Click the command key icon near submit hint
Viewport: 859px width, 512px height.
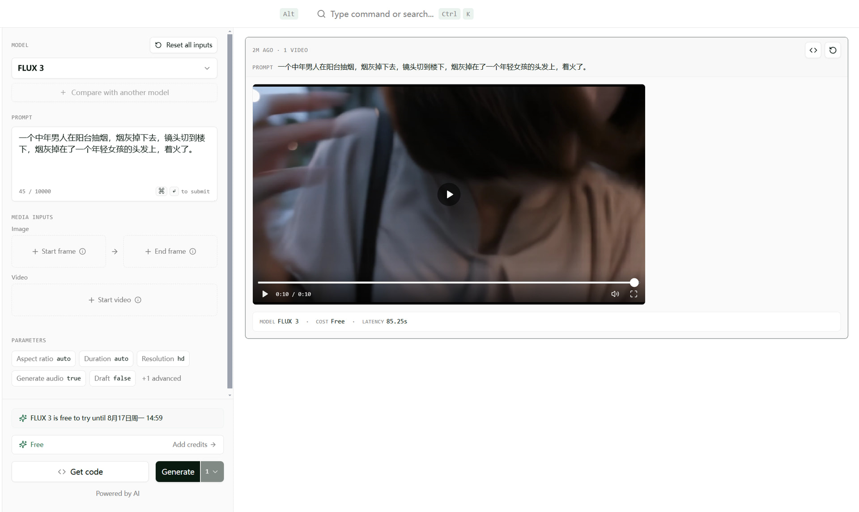(162, 191)
